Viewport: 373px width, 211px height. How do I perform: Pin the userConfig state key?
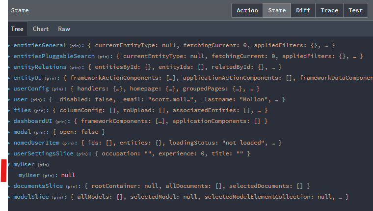click(57, 89)
